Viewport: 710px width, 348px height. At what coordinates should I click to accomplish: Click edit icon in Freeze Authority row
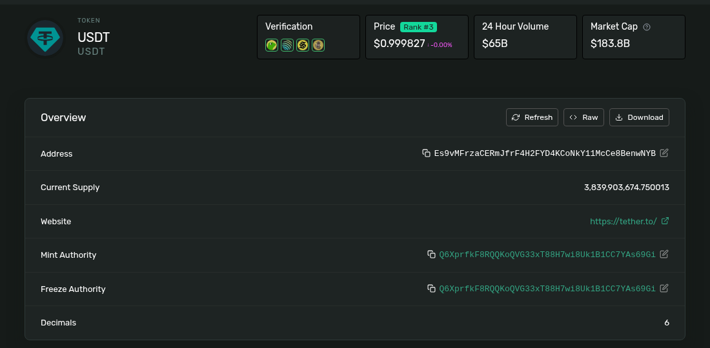point(664,288)
